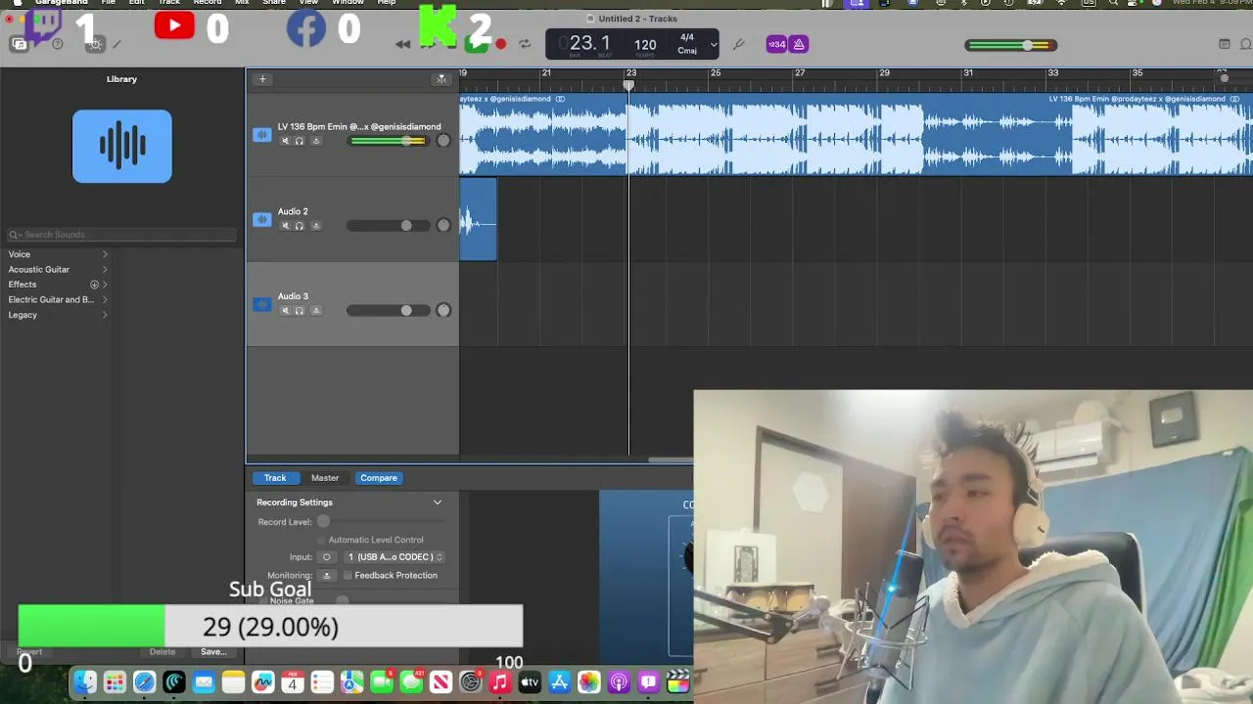Click the track header filter icon

coord(441,79)
